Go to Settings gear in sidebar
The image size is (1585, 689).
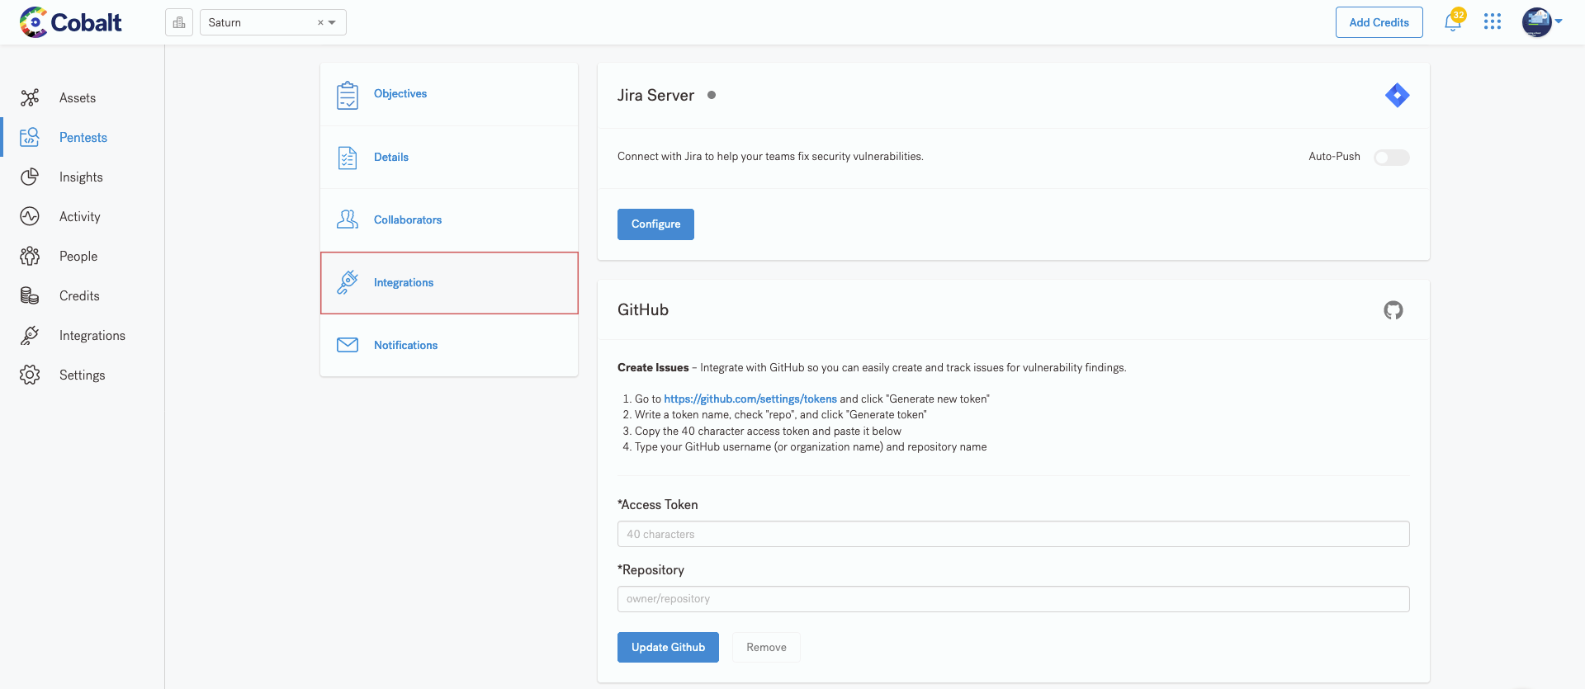(82, 375)
